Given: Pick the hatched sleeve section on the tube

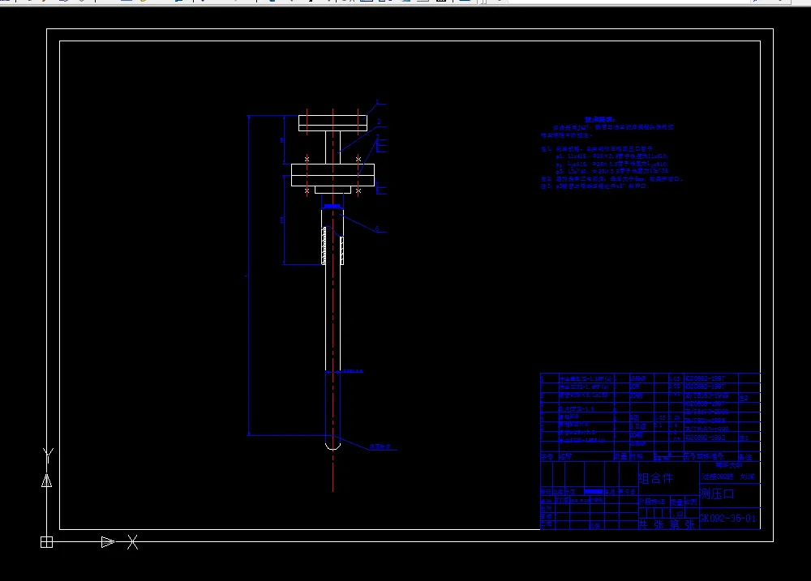Looking at the screenshot, I should [x=324, y=246].
